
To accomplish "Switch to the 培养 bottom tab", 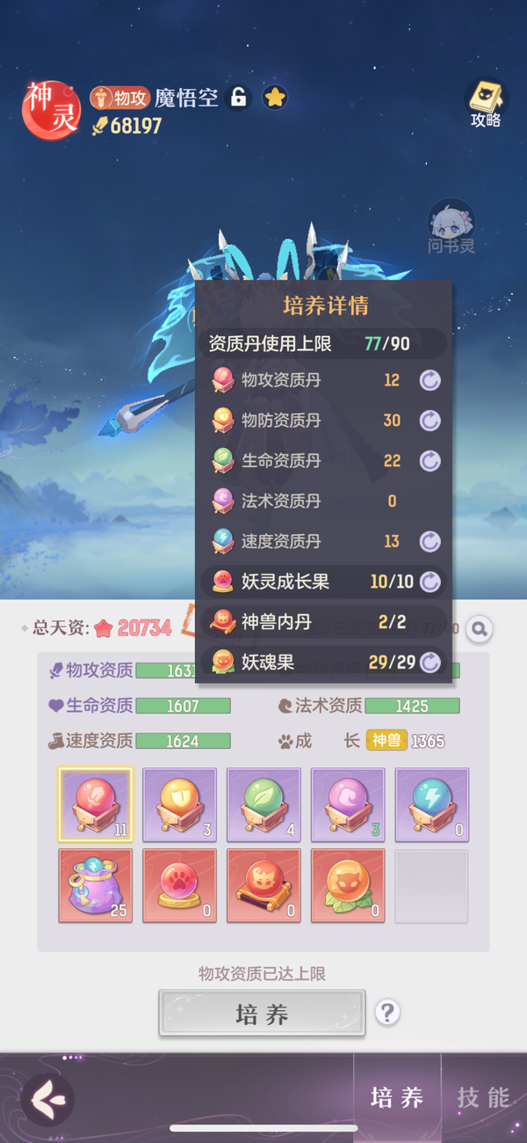I will pos(397,1097).
